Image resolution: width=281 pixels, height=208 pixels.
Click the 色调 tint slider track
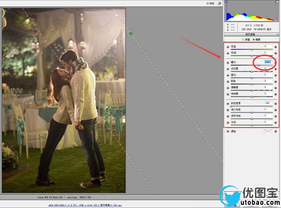[252, 55]
